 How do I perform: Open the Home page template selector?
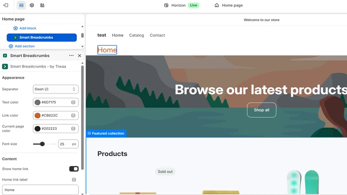(x=229, y=5)
